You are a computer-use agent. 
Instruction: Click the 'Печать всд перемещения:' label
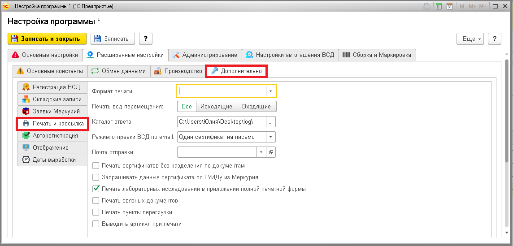[x=128, y=106]
